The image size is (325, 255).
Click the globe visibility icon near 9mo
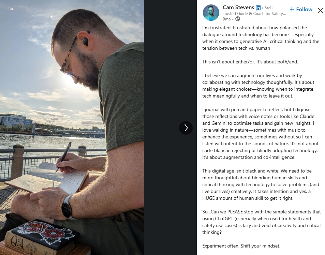238,19
